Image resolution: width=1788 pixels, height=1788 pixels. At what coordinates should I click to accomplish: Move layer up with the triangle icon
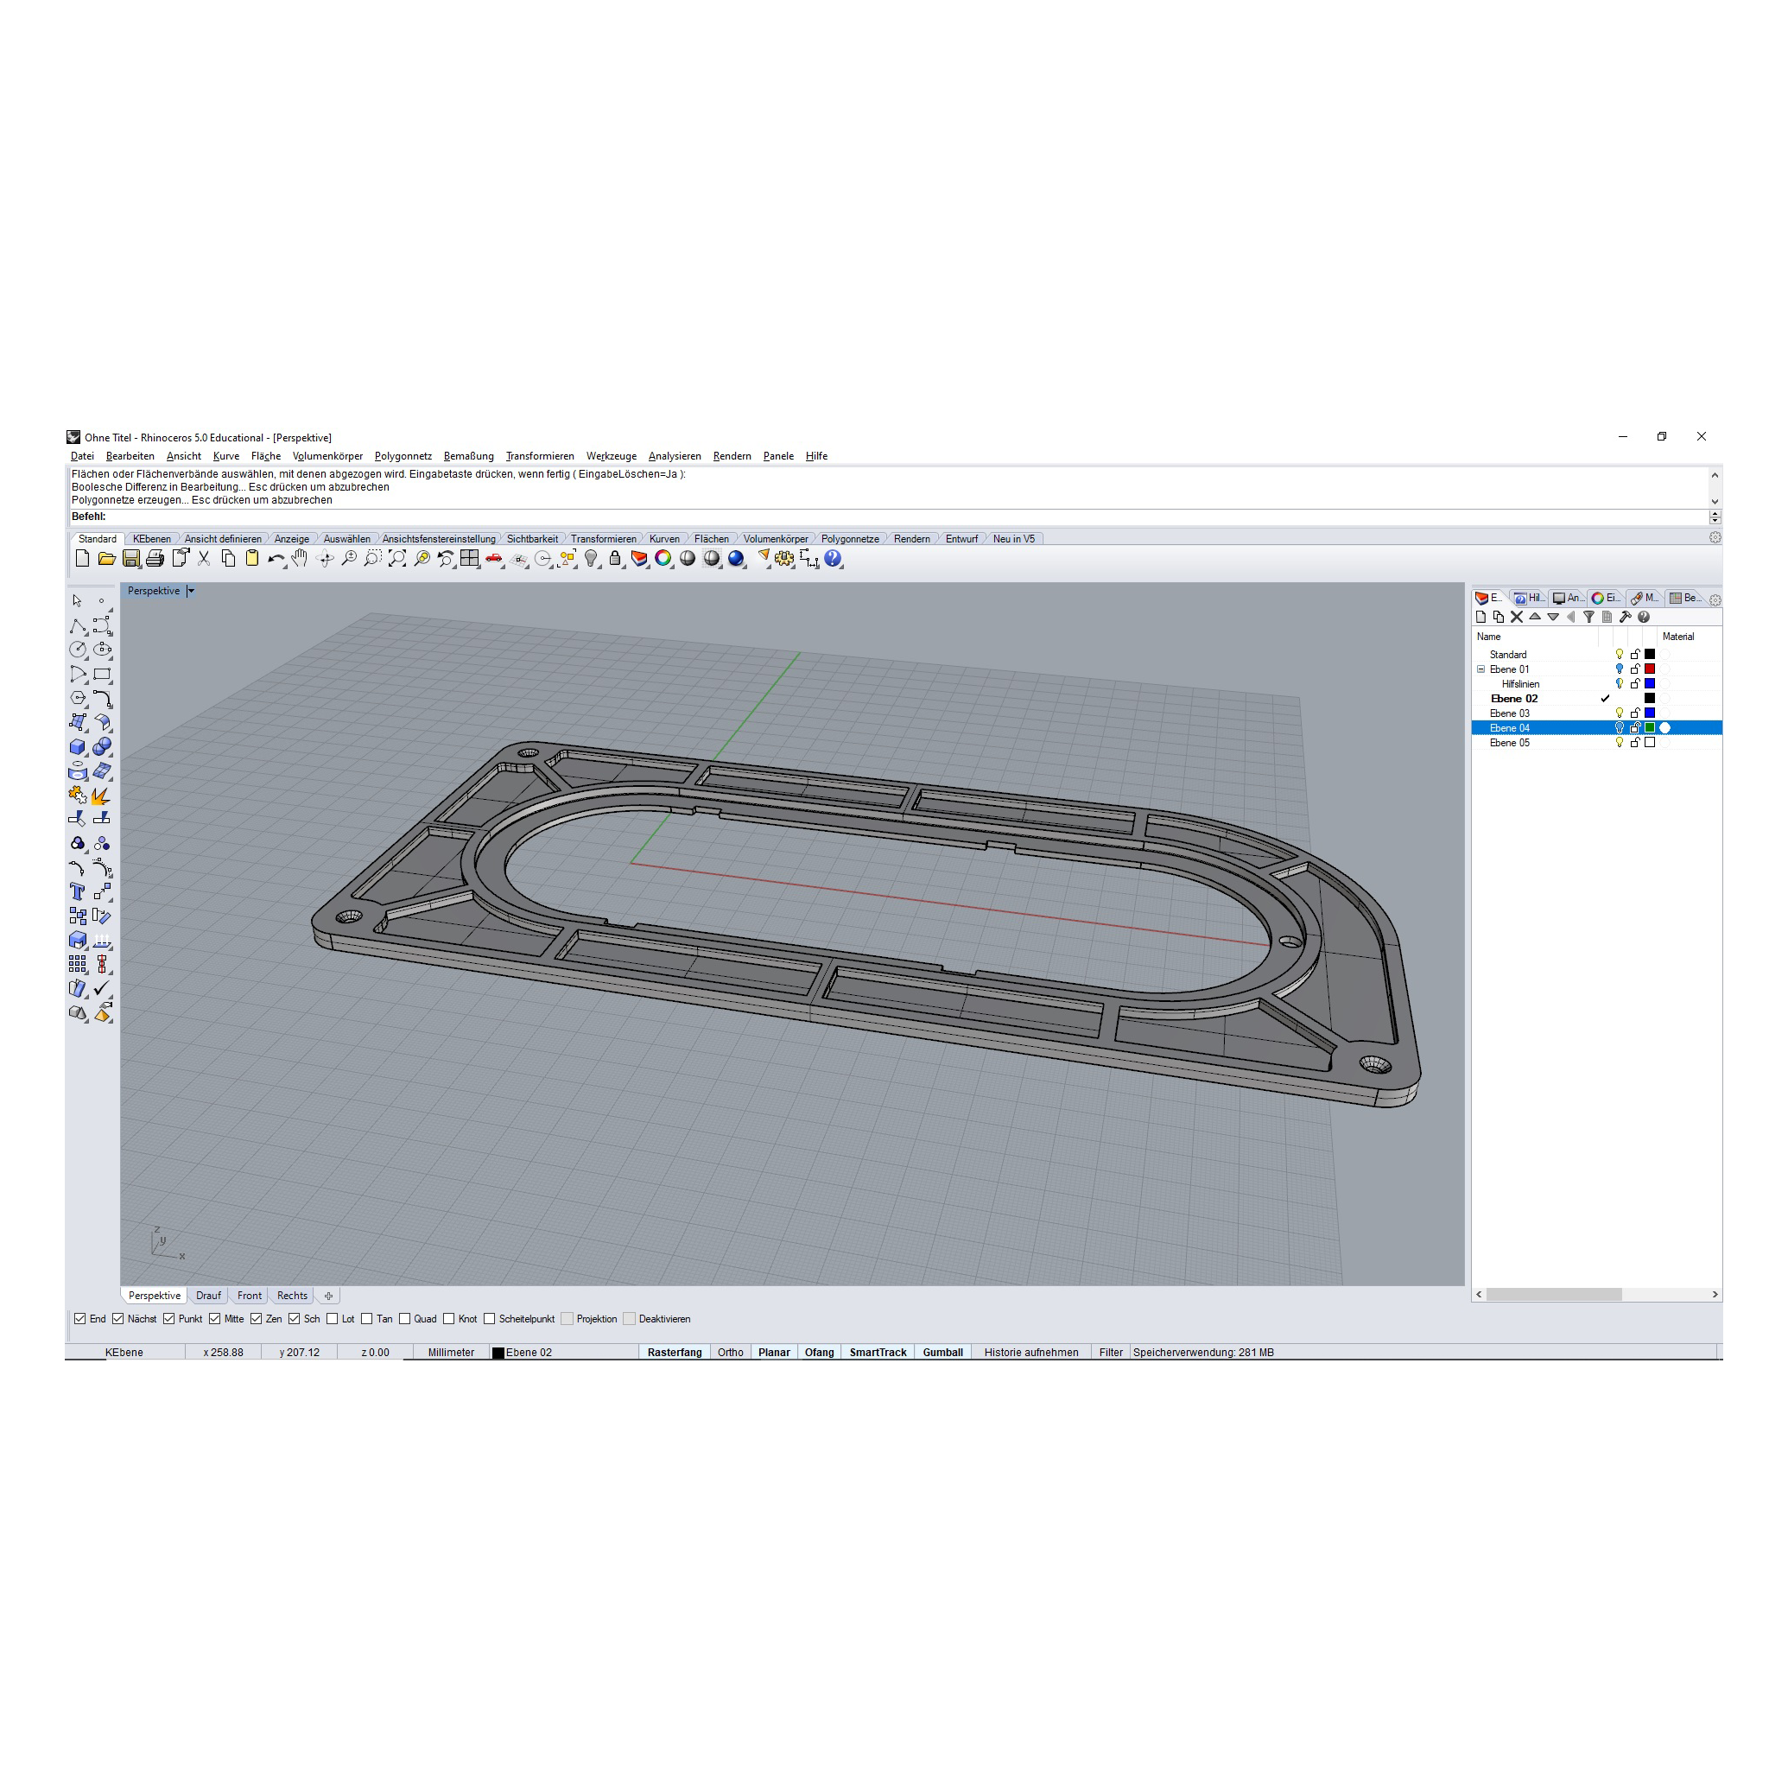(1534, 618)
